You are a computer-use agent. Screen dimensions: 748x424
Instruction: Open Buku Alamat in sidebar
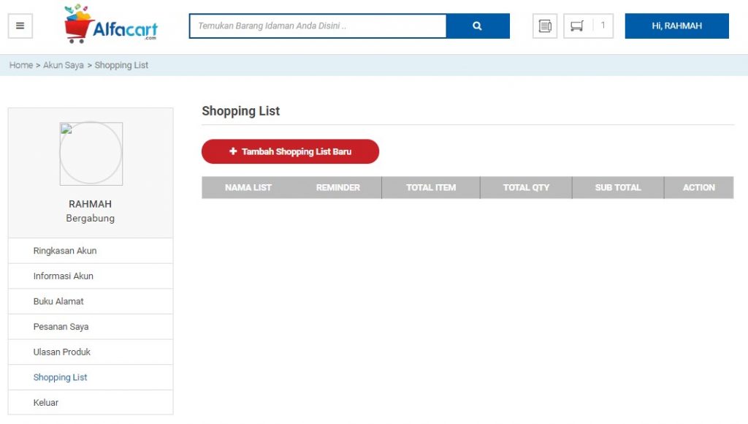click(x=58, y=301)
